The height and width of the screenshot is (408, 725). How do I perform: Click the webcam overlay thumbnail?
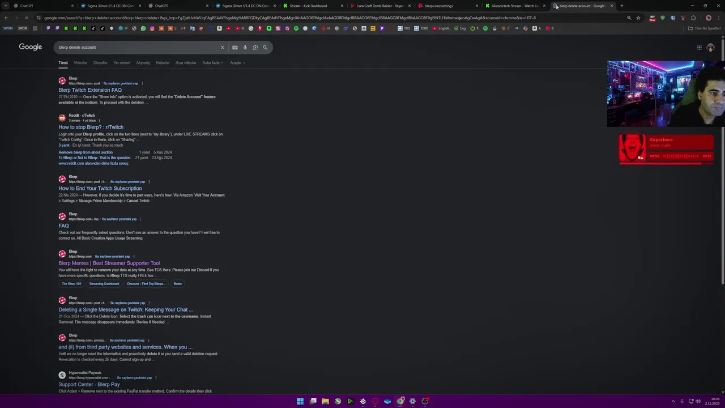pos(666,93)
